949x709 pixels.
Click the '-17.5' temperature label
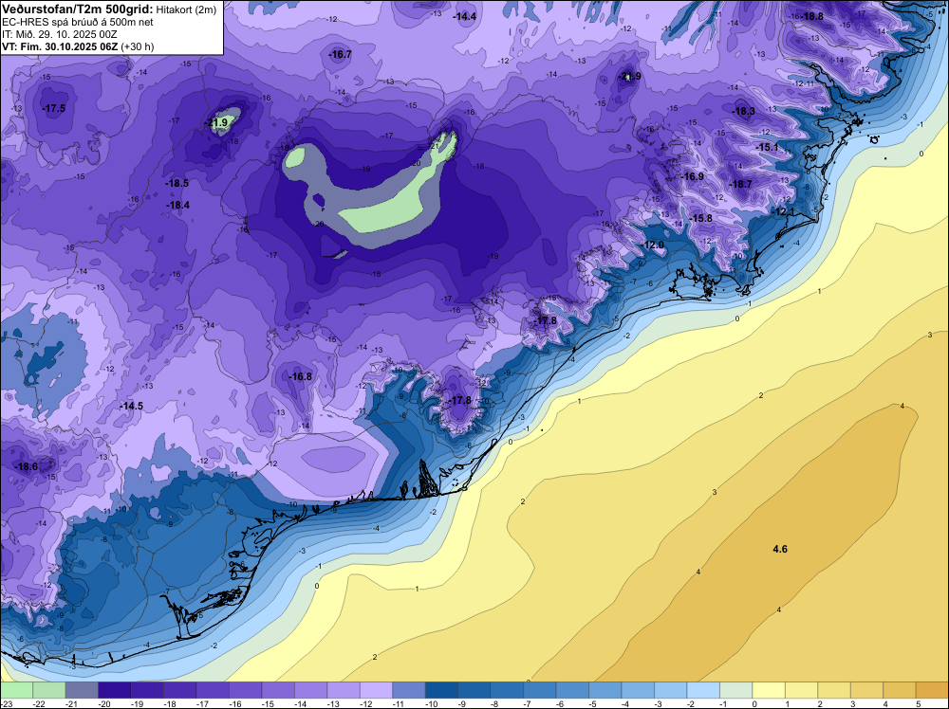(54, 108)
